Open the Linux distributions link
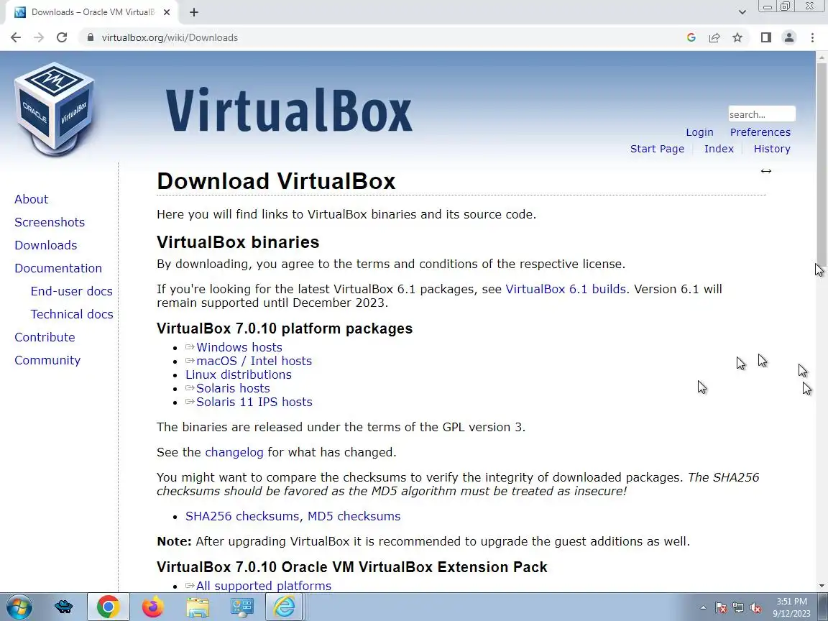828x621 pixels. click(x=238, y=374)
